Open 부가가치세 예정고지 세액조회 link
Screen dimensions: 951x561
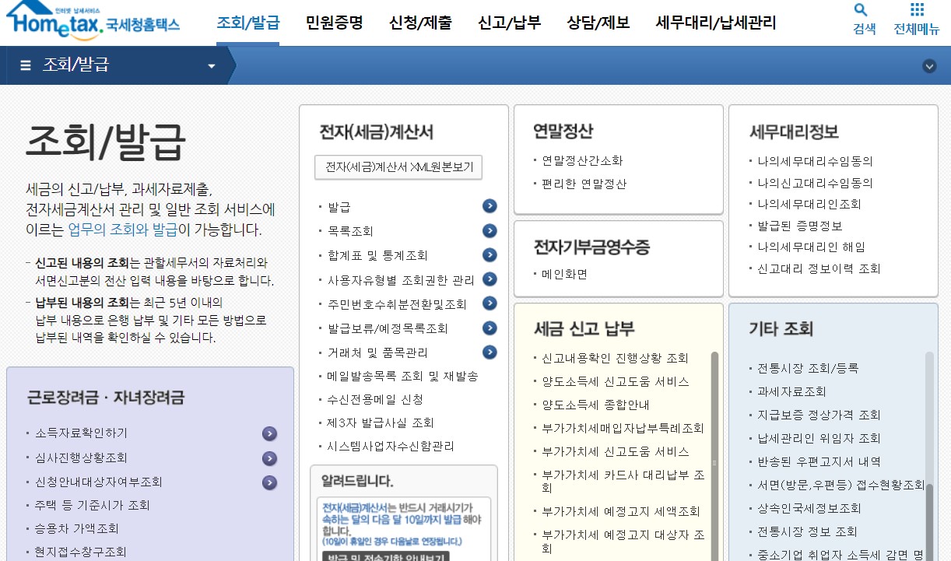coord(621,511)
